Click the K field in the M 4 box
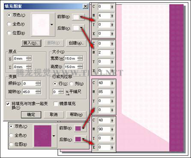 (104, 34)
